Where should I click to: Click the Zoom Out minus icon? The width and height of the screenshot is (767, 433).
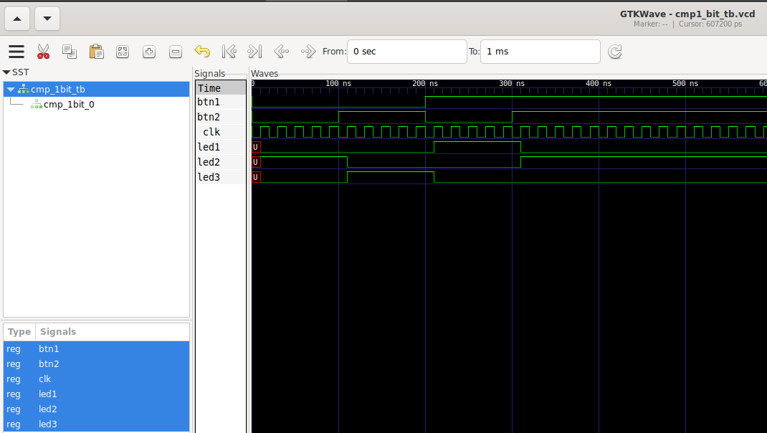(x=176, y=52)
